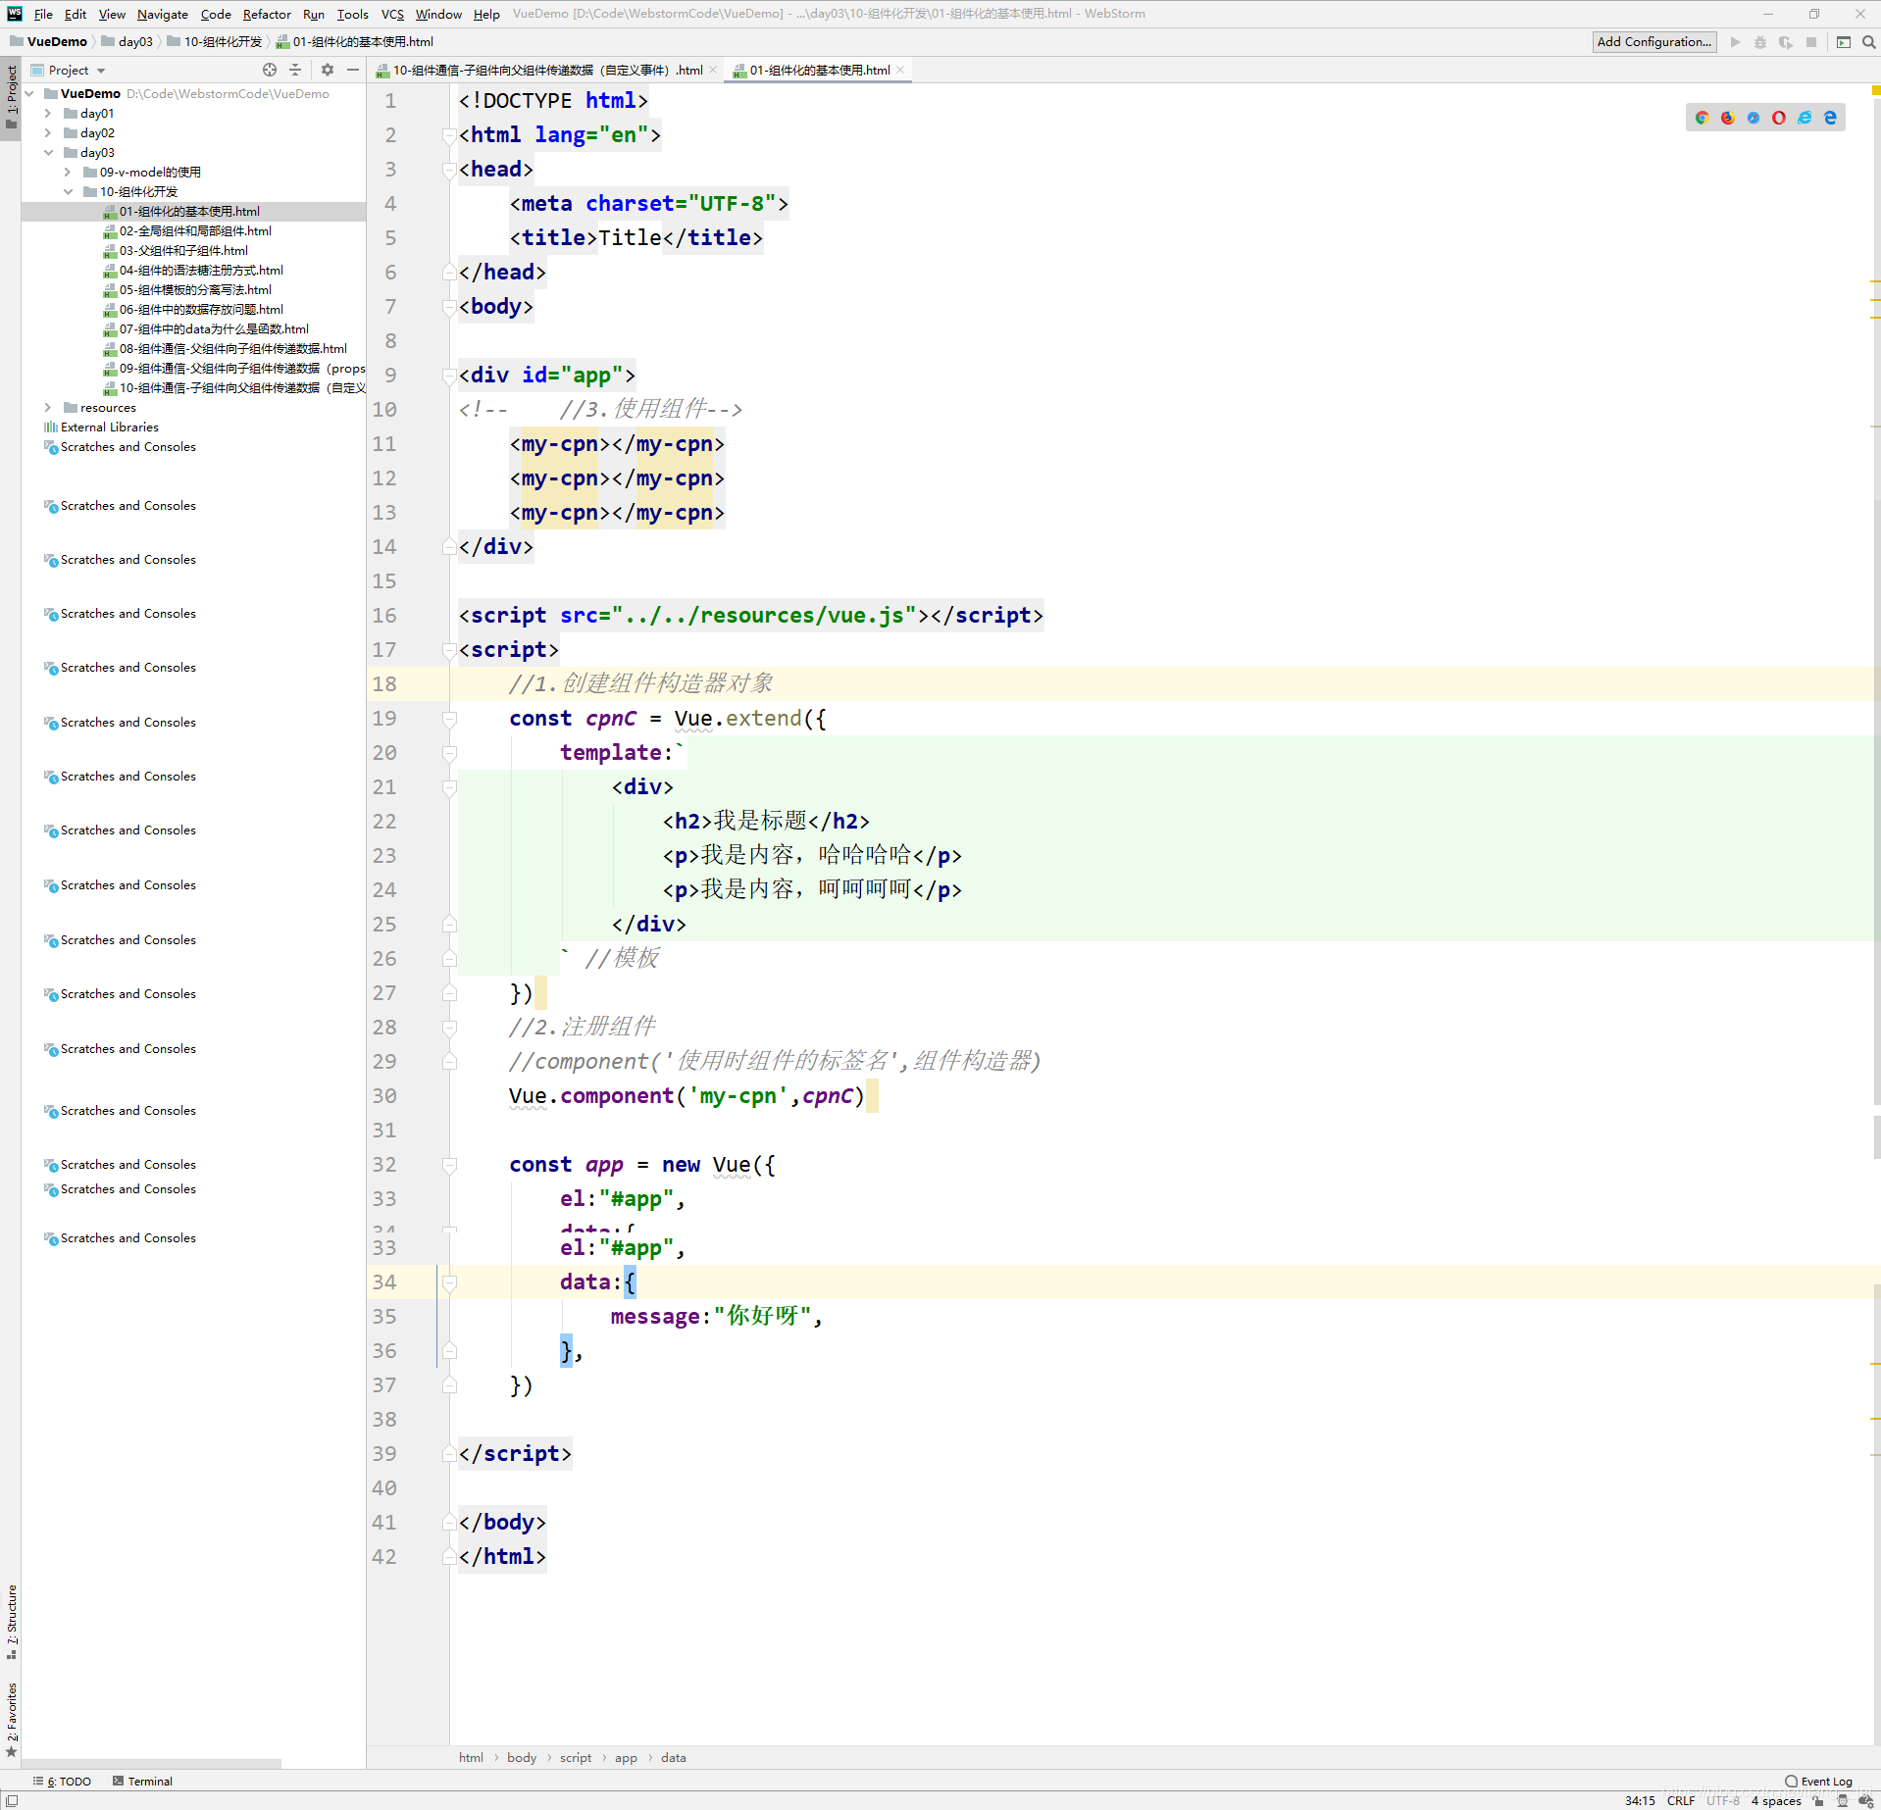Click the inspector hector icon
The width and height of the screenshot is (1881, 1810).
[x=1843, y=1801]
